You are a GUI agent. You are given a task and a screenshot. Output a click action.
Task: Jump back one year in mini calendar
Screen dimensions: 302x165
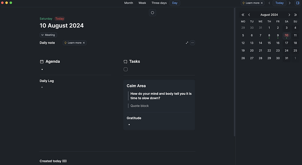[x=243, y=15]
